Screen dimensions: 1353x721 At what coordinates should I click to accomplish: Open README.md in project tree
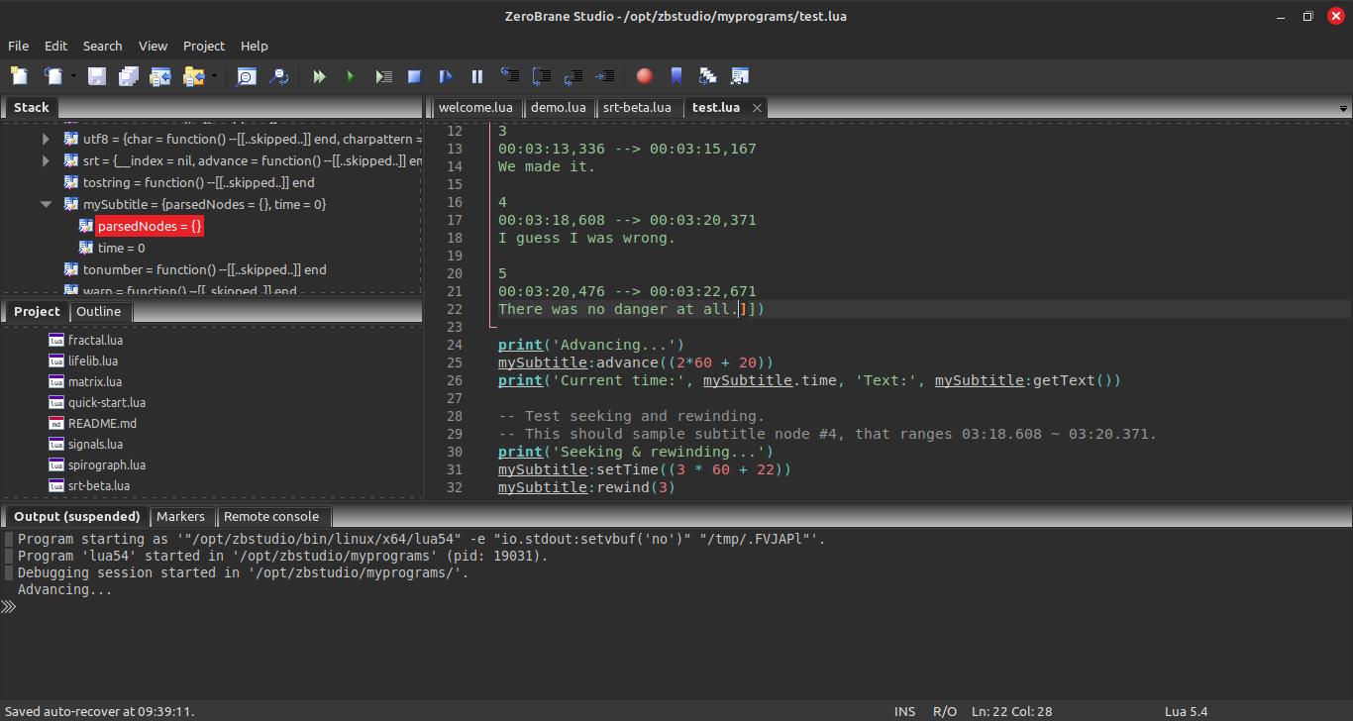[x=102, y=423]
